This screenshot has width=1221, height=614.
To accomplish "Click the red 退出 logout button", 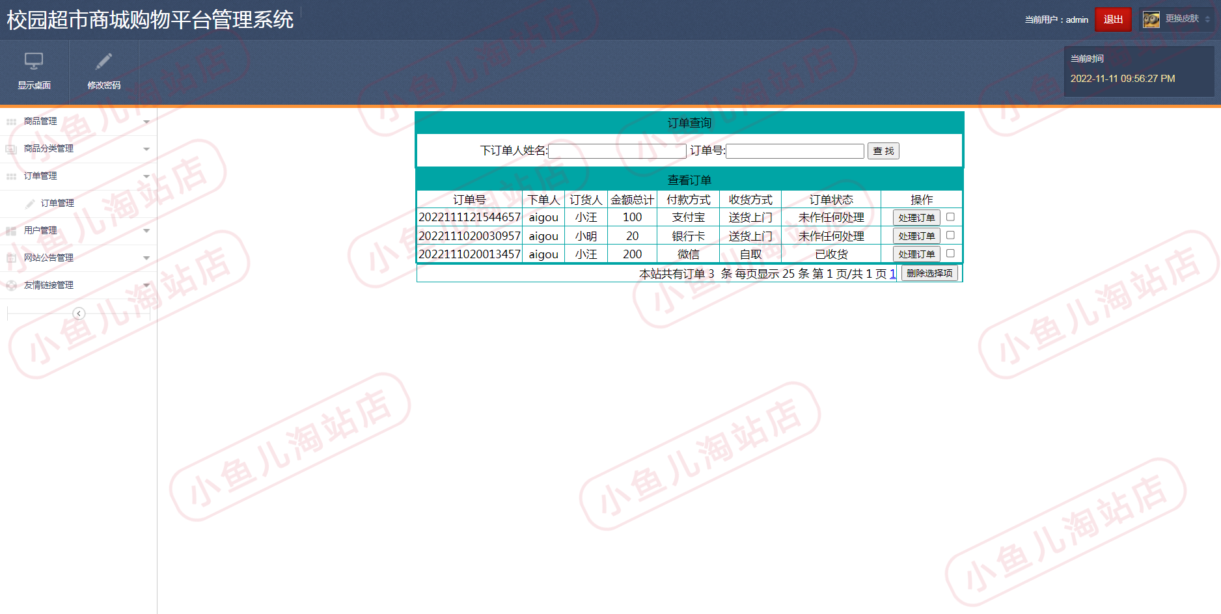I will point(1113,20).
